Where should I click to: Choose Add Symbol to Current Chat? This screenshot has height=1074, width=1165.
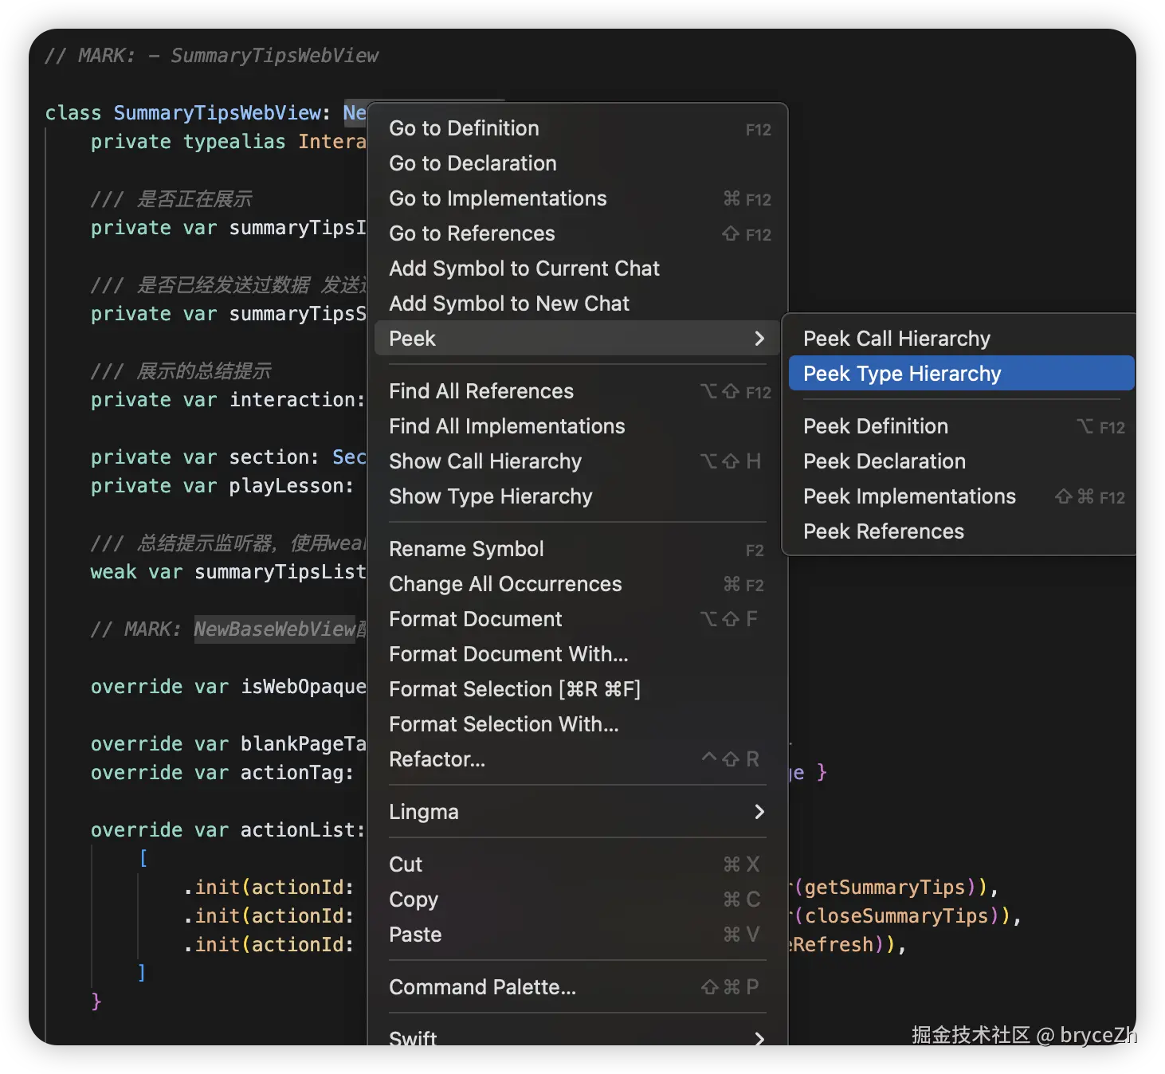524,268
